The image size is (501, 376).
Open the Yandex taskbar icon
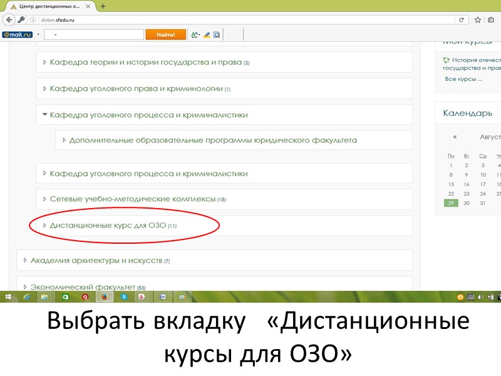[142, 297]
